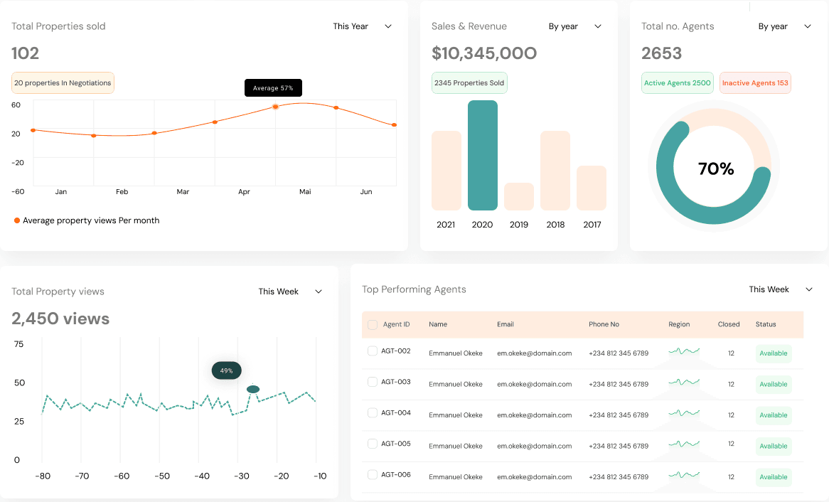Click the Available status for AGT-006

(774, 477)
